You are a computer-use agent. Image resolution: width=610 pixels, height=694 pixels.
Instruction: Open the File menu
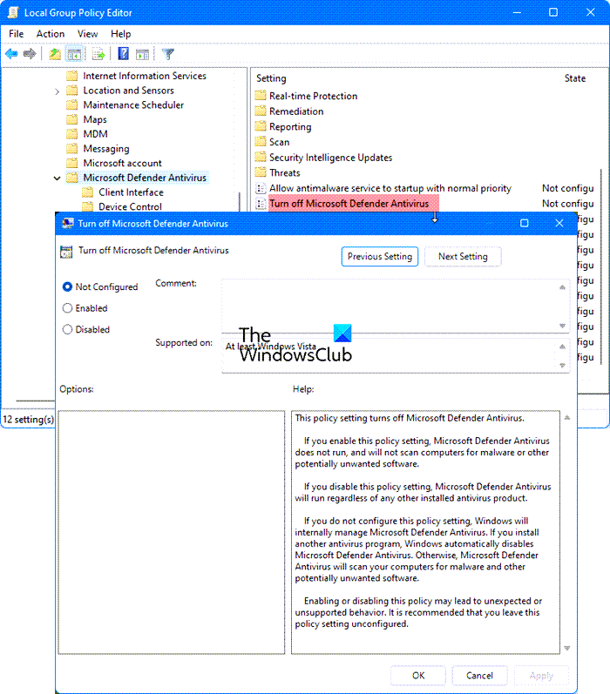[x=16, y=34]
